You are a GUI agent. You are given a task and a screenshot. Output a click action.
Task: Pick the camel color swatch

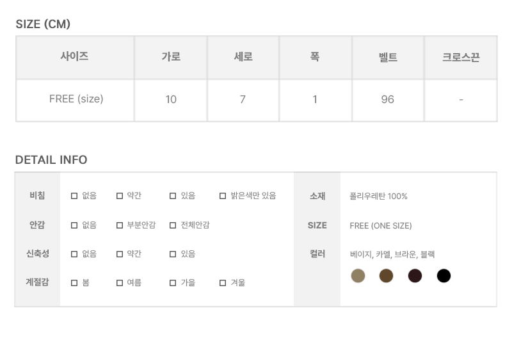[x=386, y=276]
